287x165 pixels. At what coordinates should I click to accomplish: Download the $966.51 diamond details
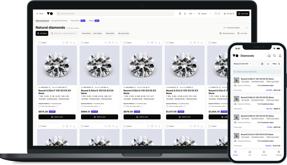117,43
